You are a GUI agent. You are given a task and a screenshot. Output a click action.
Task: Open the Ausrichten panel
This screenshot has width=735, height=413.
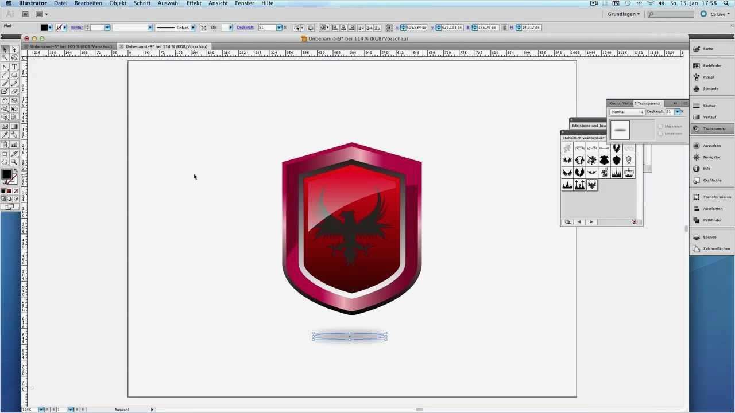pyautogui.click(x=713, y=209)
